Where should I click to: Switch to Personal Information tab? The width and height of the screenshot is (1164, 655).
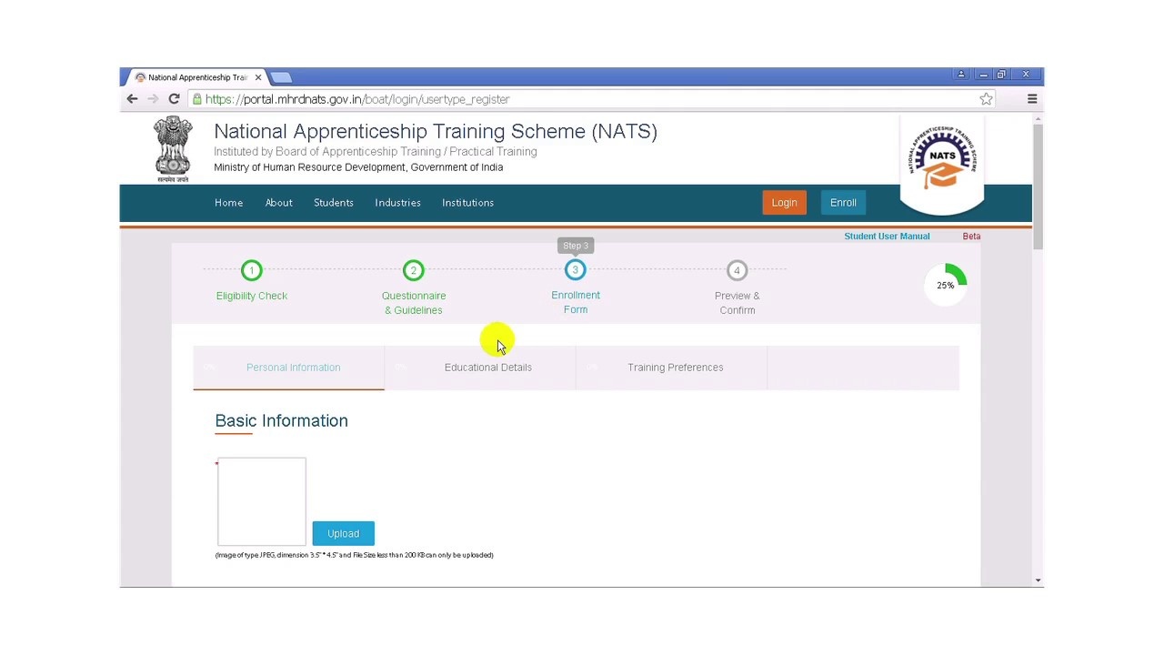click(288, 368)
